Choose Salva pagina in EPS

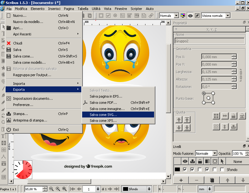click(x=118, y=96)
